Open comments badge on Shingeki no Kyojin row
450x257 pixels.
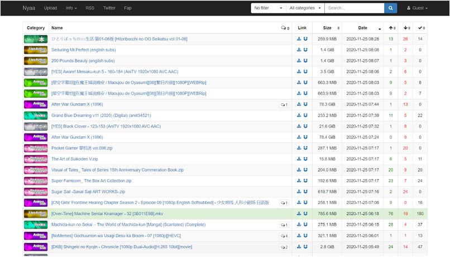point(284,247)
